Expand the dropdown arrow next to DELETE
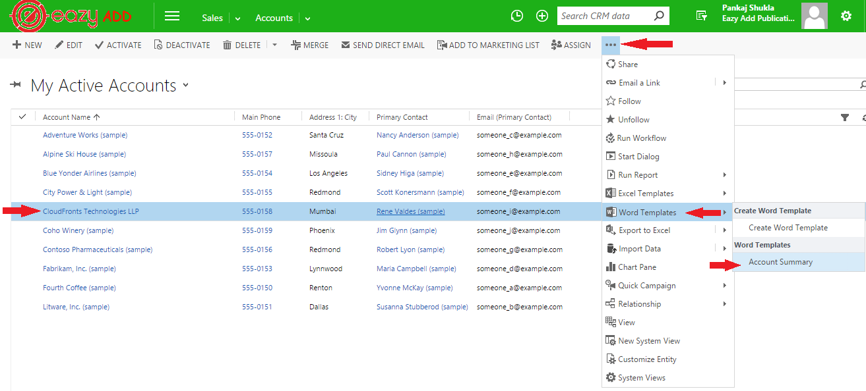This screenshot has width=866, height=391. pyautogui.click(x=275, y=45)
